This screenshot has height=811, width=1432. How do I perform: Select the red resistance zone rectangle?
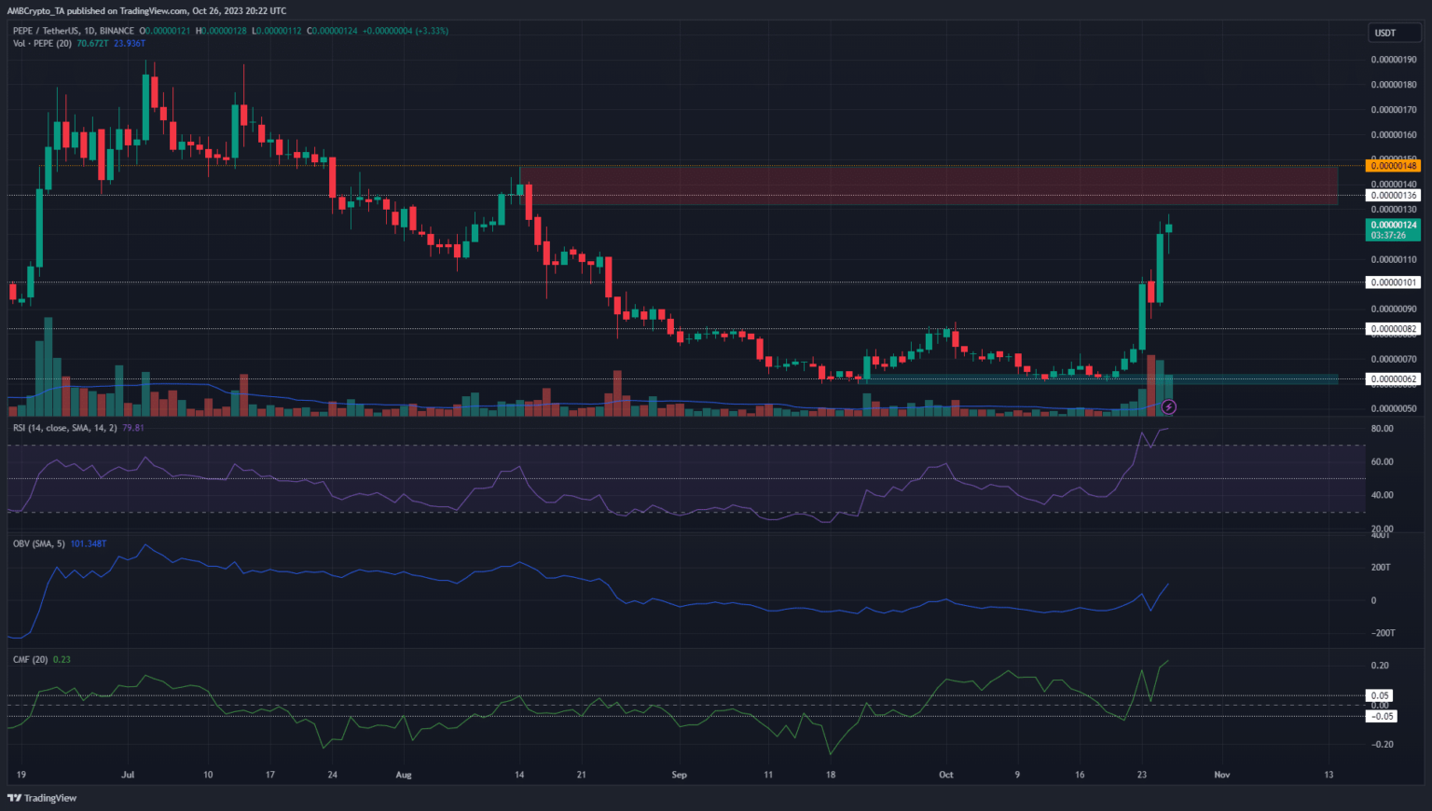click(x=932, y=186)
